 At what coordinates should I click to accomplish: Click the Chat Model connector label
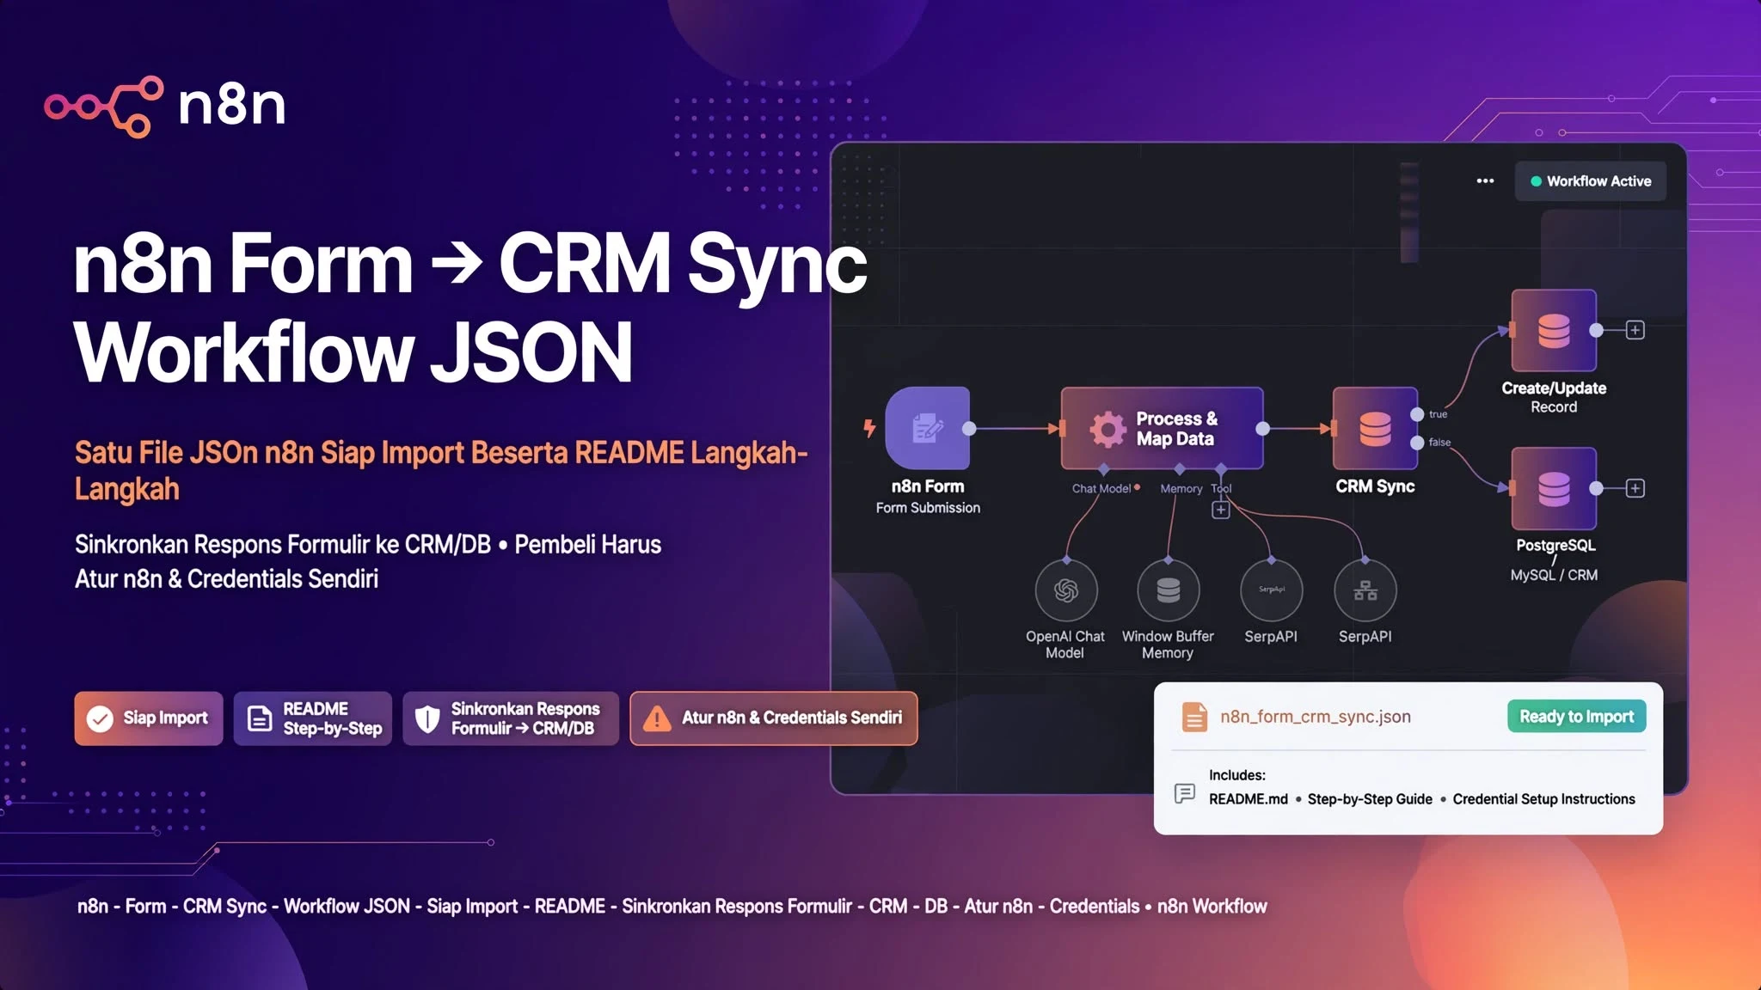point(1101,488)
